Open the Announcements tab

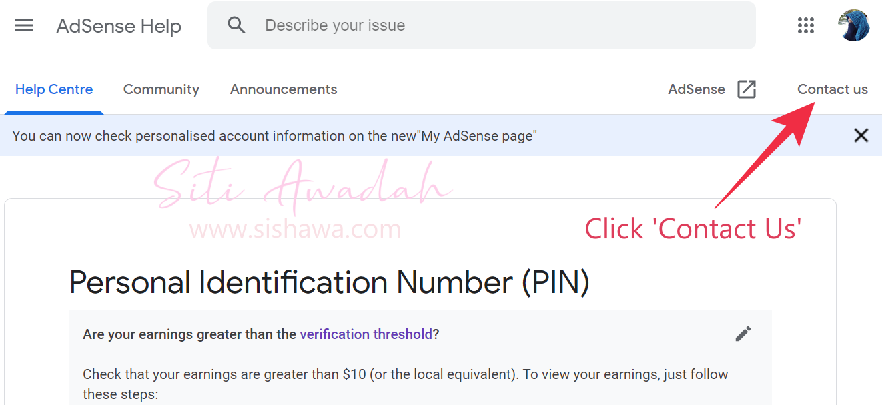pyautogui.click(x=284, y=89)
